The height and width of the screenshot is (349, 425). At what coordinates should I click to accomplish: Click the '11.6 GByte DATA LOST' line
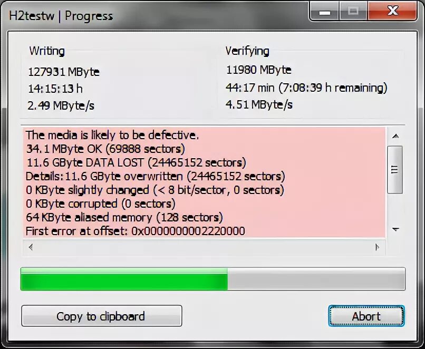136,162
